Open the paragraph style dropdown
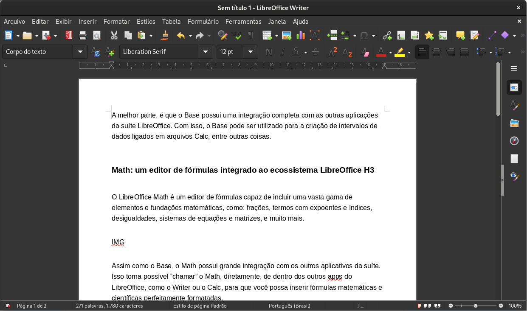The width and height of the screenshot is (527, 311). pyautogui.click(x=80, y=51)
